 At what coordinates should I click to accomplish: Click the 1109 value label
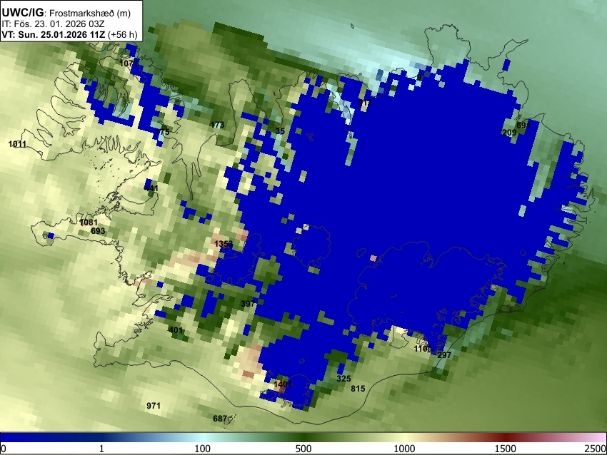click(423, 349)
